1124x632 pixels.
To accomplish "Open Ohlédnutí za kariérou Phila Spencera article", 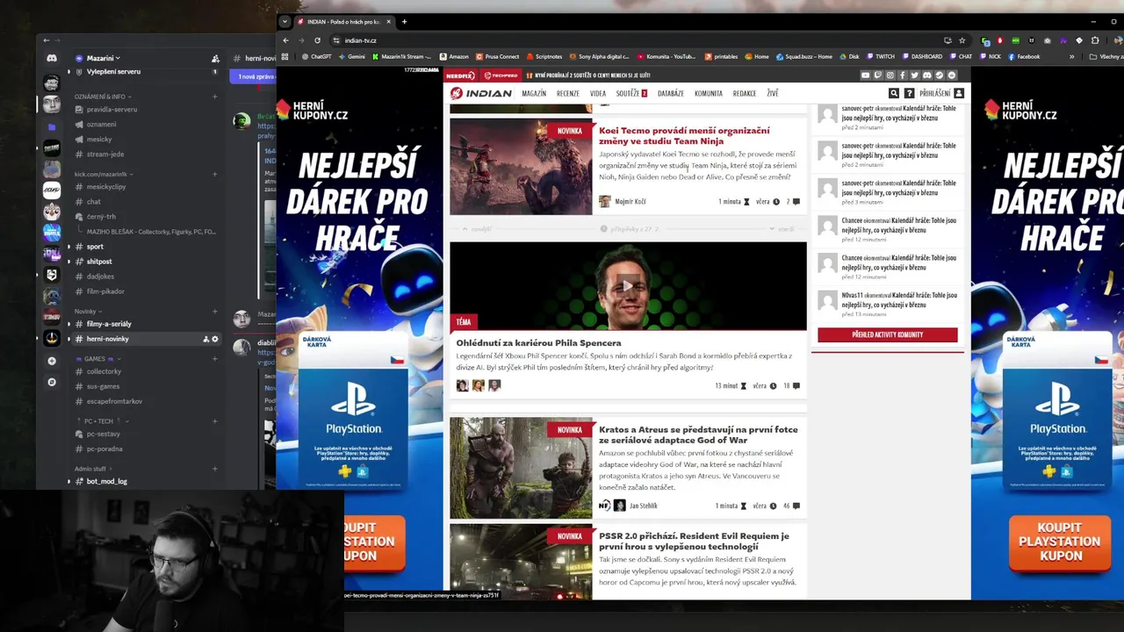I will point(538,343).
